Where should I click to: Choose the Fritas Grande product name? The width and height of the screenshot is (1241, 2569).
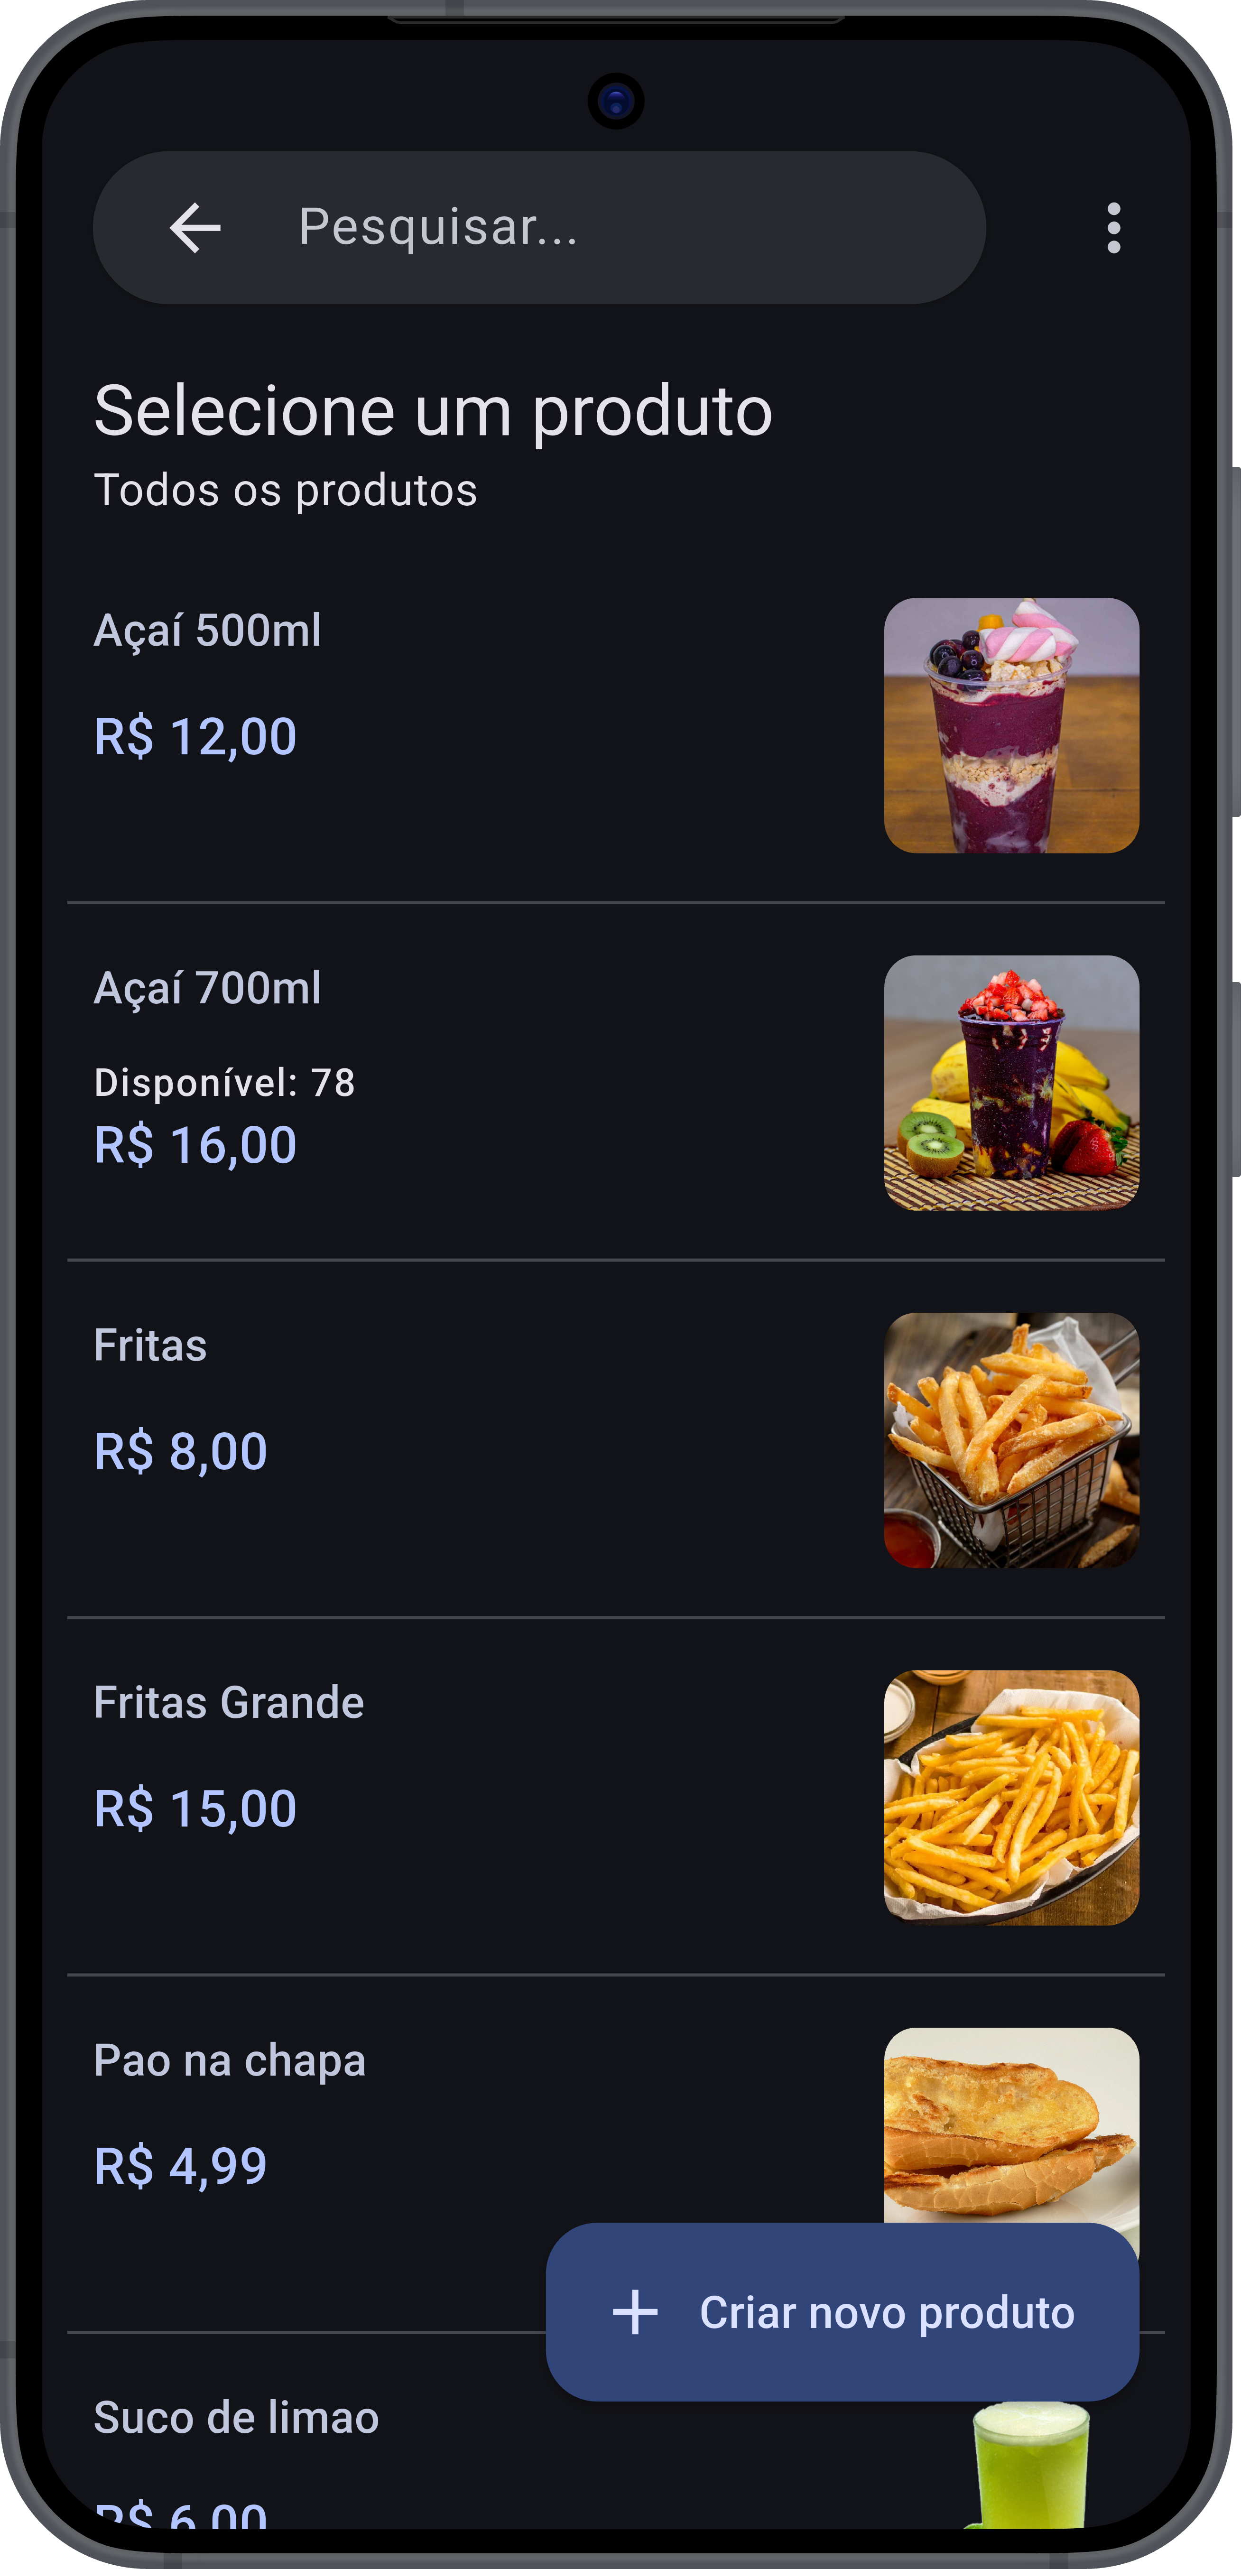229,1702
